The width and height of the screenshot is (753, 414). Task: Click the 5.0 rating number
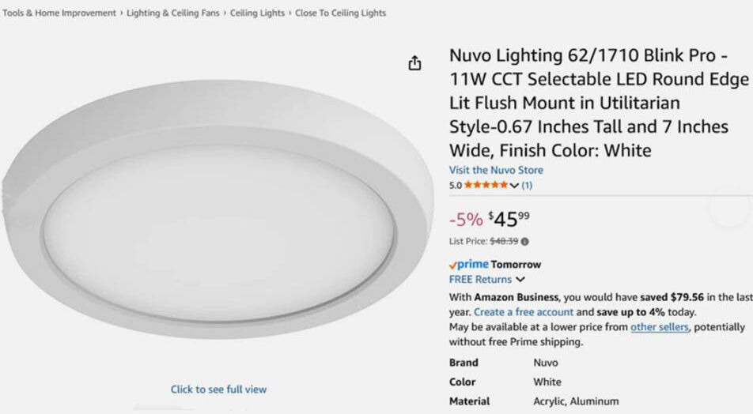[456, 186]
